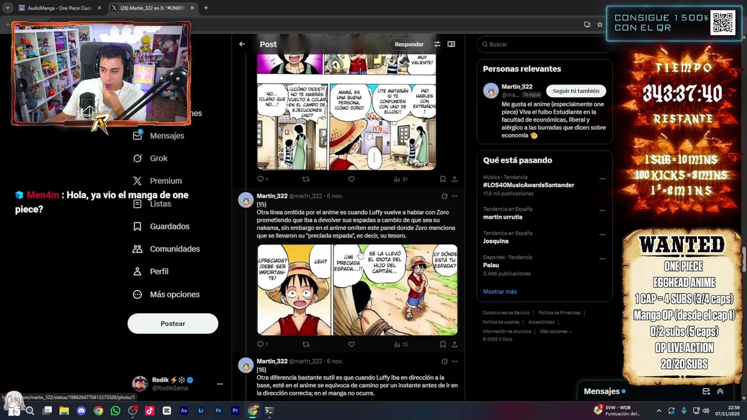Open view stats showing 21

400,179
